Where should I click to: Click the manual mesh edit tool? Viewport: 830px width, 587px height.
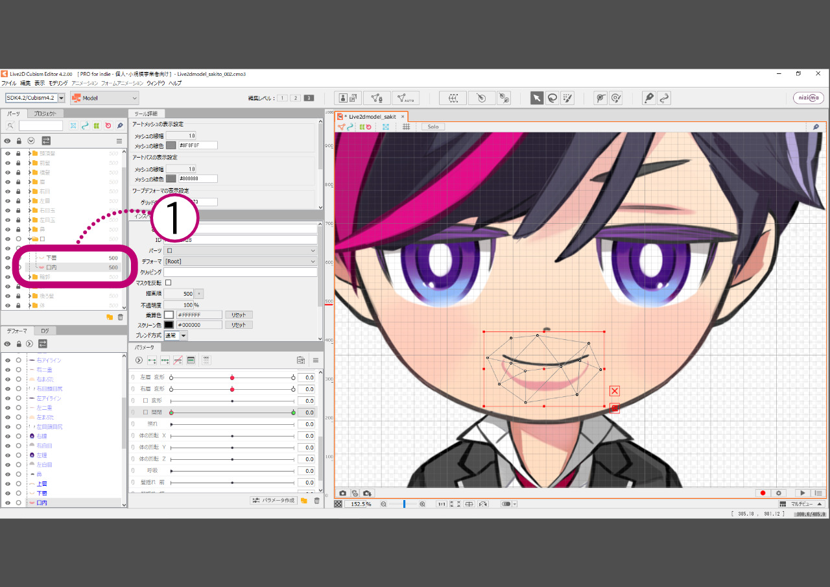tap(377, 98)
